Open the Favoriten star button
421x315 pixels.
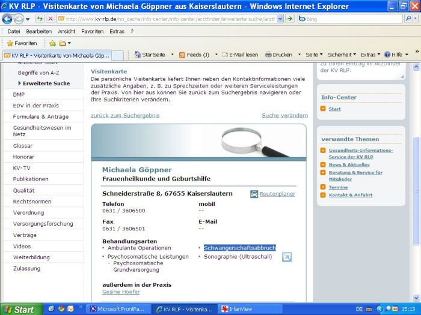click(x=22, y=43)
